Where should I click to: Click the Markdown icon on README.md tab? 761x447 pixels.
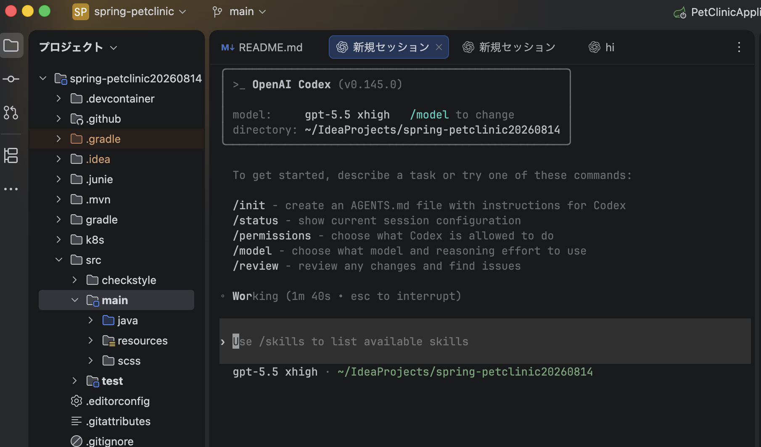[x=227, y=47]
